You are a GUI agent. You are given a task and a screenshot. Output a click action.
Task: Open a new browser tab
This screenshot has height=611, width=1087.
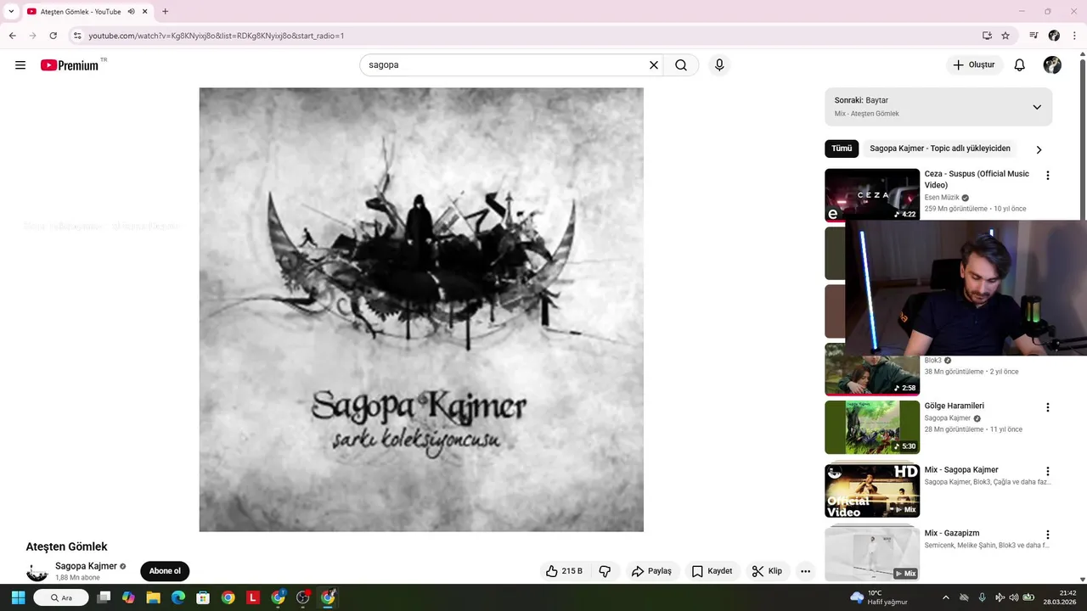tap(165, 11)
